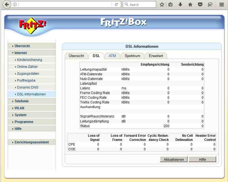Screen dimensions: 228x182
Task: Click into the browser Search field
Action: [x=140, y=4]
